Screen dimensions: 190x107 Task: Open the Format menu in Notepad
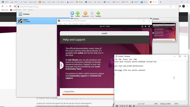[125, 59]
